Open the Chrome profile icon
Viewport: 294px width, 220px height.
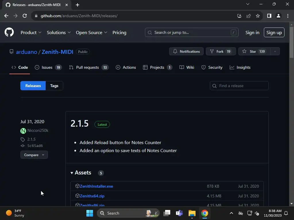click(278, 16)
